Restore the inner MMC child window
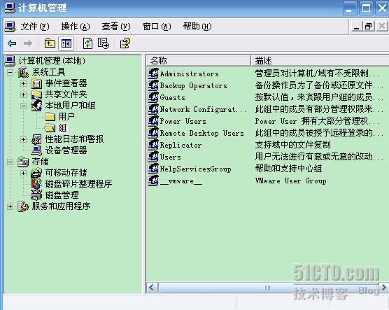This screenshot has width=389, height=310. [369, 27]
